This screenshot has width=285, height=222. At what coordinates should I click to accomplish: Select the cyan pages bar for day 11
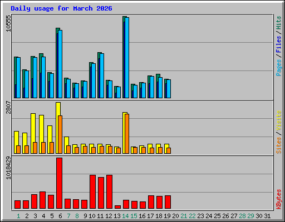102,75
